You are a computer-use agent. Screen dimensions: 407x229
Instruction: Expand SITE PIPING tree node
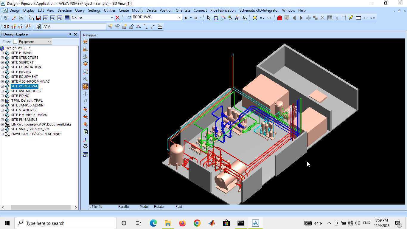point(2,96)
